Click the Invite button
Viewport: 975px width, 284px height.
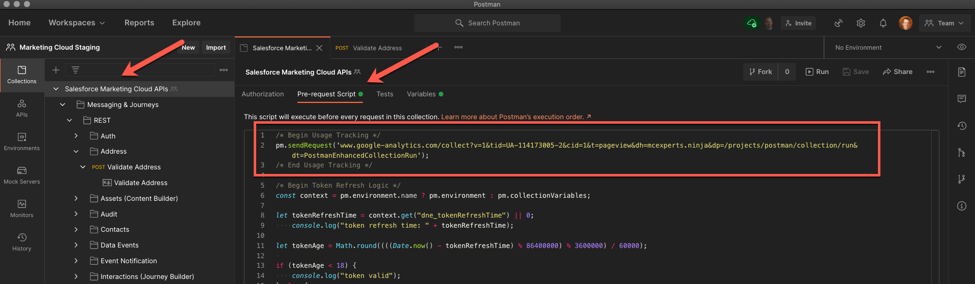(x=798, y=23)
